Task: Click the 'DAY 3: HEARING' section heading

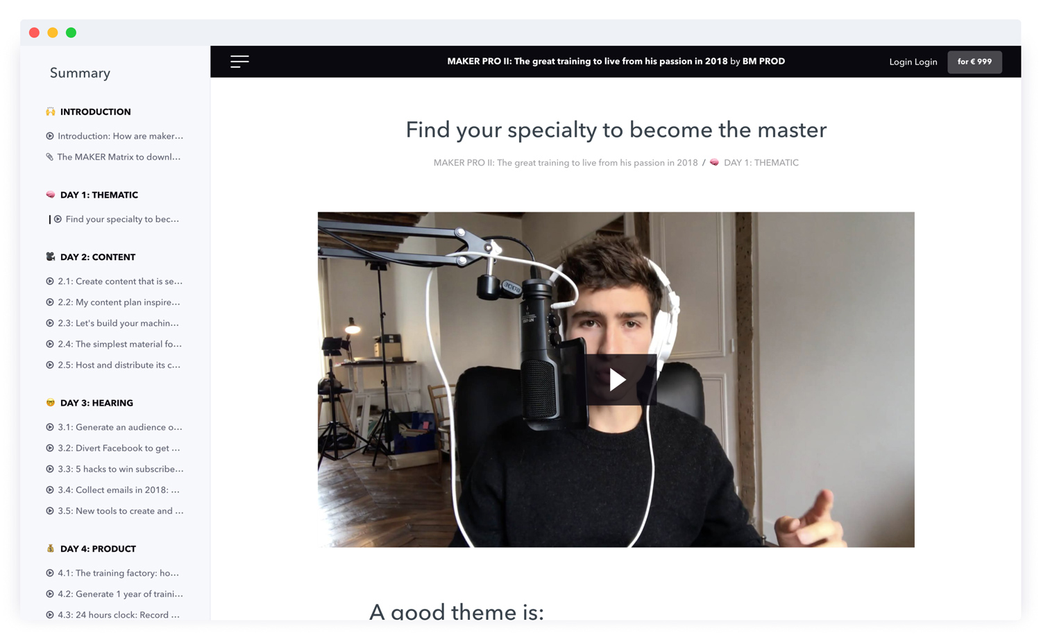Action: click(96, 403)
